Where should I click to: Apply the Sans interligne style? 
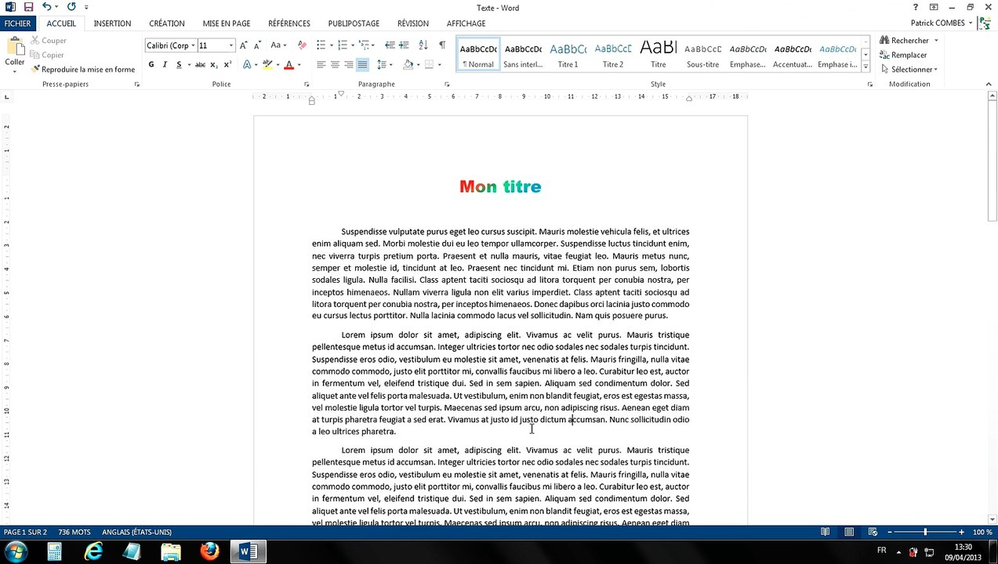pos(523,55)
